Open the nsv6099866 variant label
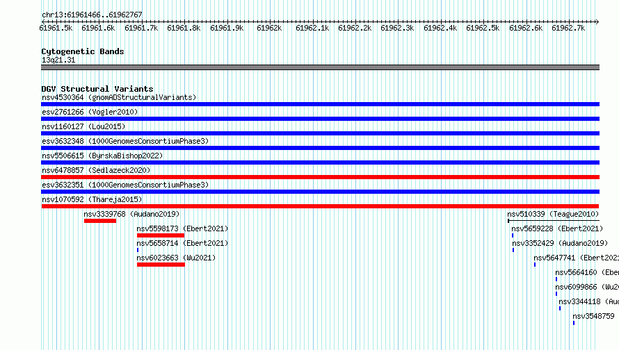Image resolution: width=619 pixels, height=350 pixels. 587,287
